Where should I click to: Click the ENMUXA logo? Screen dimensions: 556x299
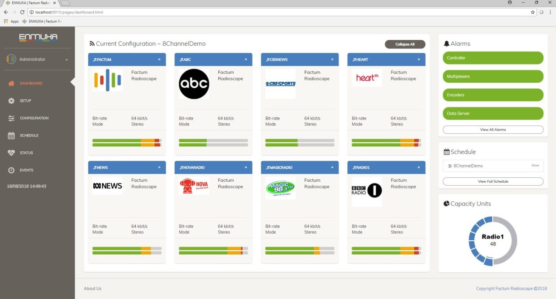tap(38, 38)
